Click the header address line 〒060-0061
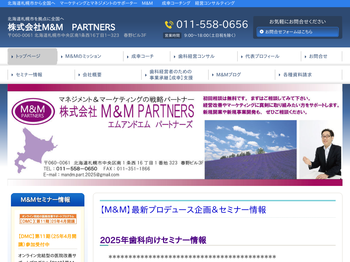 (77, 35)
